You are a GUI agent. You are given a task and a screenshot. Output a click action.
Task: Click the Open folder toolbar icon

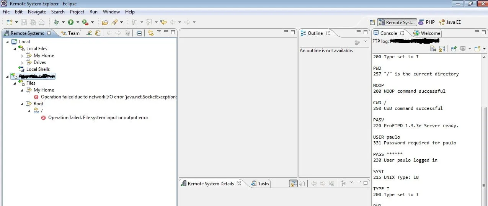click(105, 22)
